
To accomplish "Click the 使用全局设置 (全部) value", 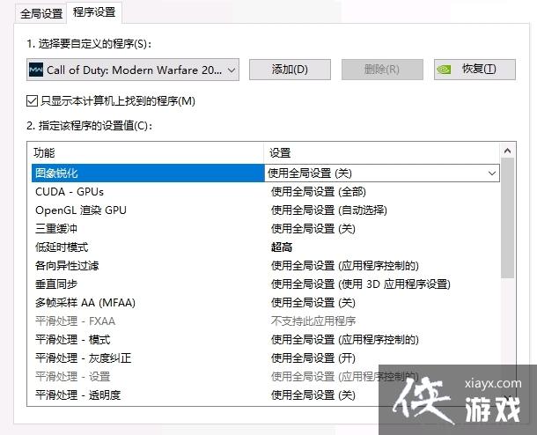I will [x=319, y=192].
